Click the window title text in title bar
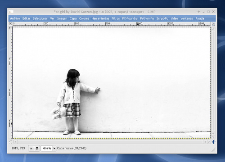Screen dimensions: 225x162 [x=104, y=12]
